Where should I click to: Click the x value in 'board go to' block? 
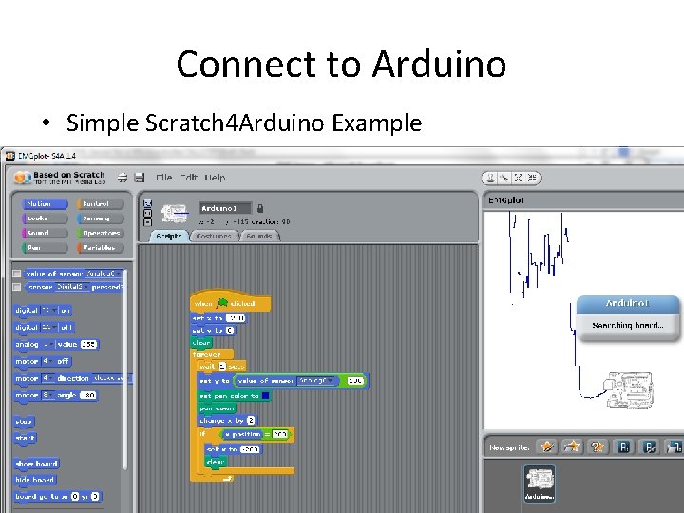coord(75,497)
